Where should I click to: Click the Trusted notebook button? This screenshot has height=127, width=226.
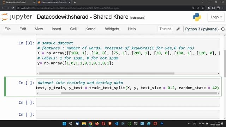tap(165, 29)
